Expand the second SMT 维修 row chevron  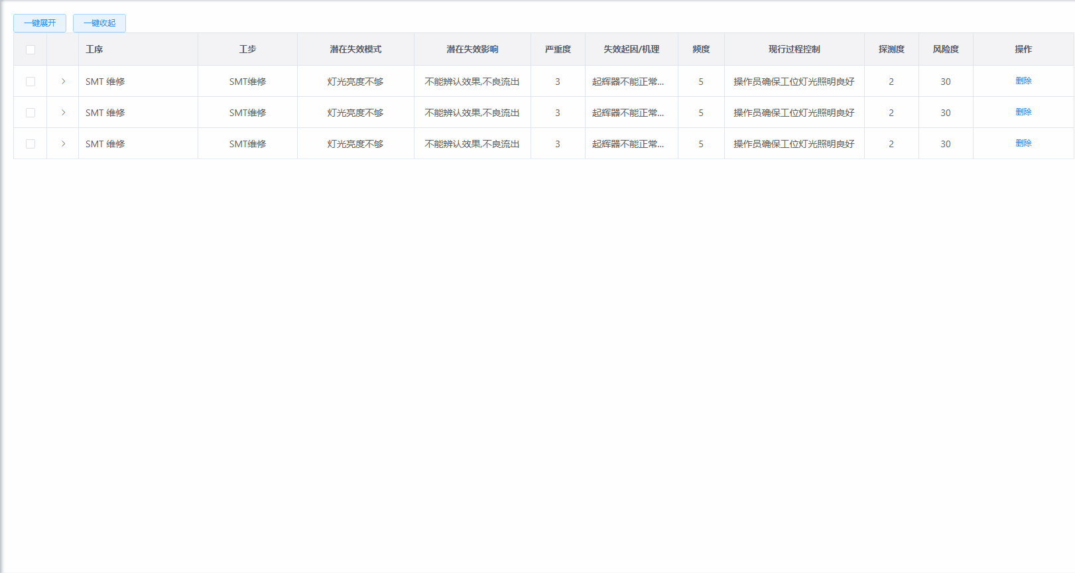pos(63,113)
